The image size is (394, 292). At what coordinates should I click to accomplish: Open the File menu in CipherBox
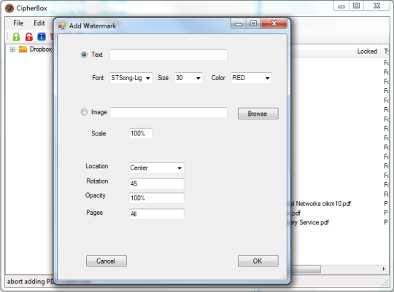click(x=18, y=23)
